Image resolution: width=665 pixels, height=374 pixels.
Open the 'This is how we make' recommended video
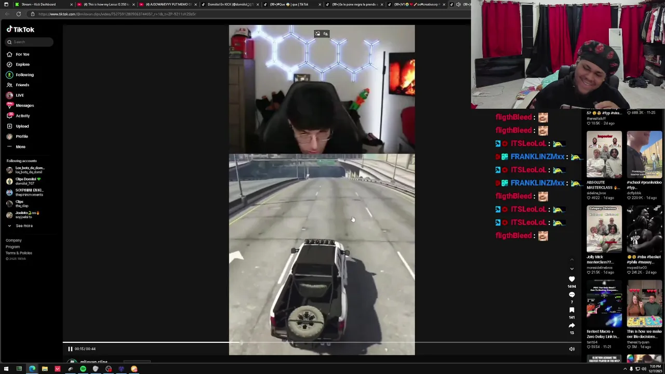click(x=644, y=303)
